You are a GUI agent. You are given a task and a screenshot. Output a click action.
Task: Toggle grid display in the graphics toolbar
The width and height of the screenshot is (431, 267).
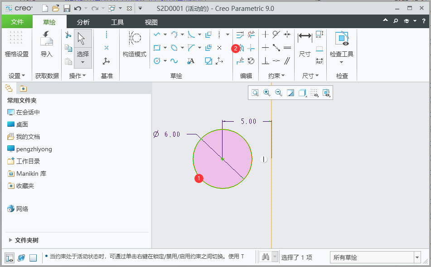tap(315, 92)
